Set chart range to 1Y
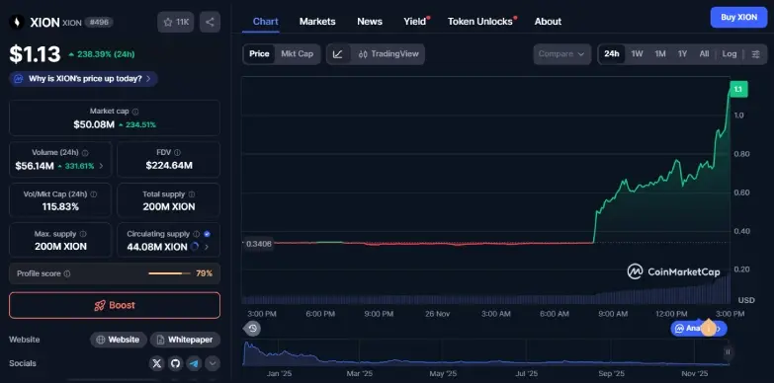The width and height of the screenshot is (774, 383). (683, 54)
